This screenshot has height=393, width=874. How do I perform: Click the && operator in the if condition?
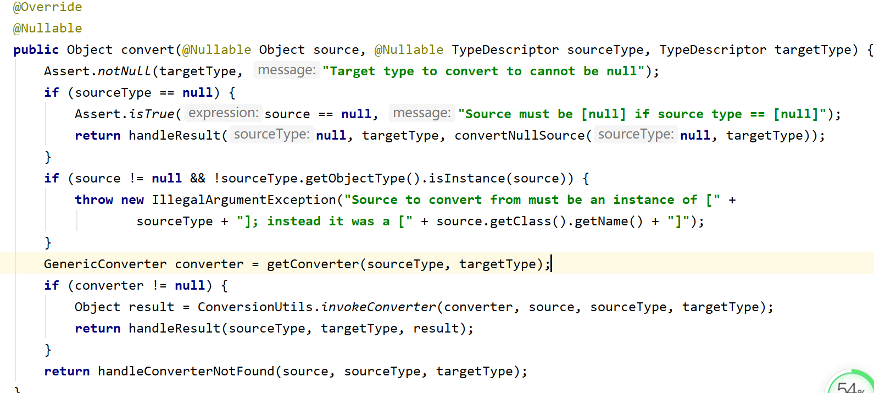coord(198,178)
